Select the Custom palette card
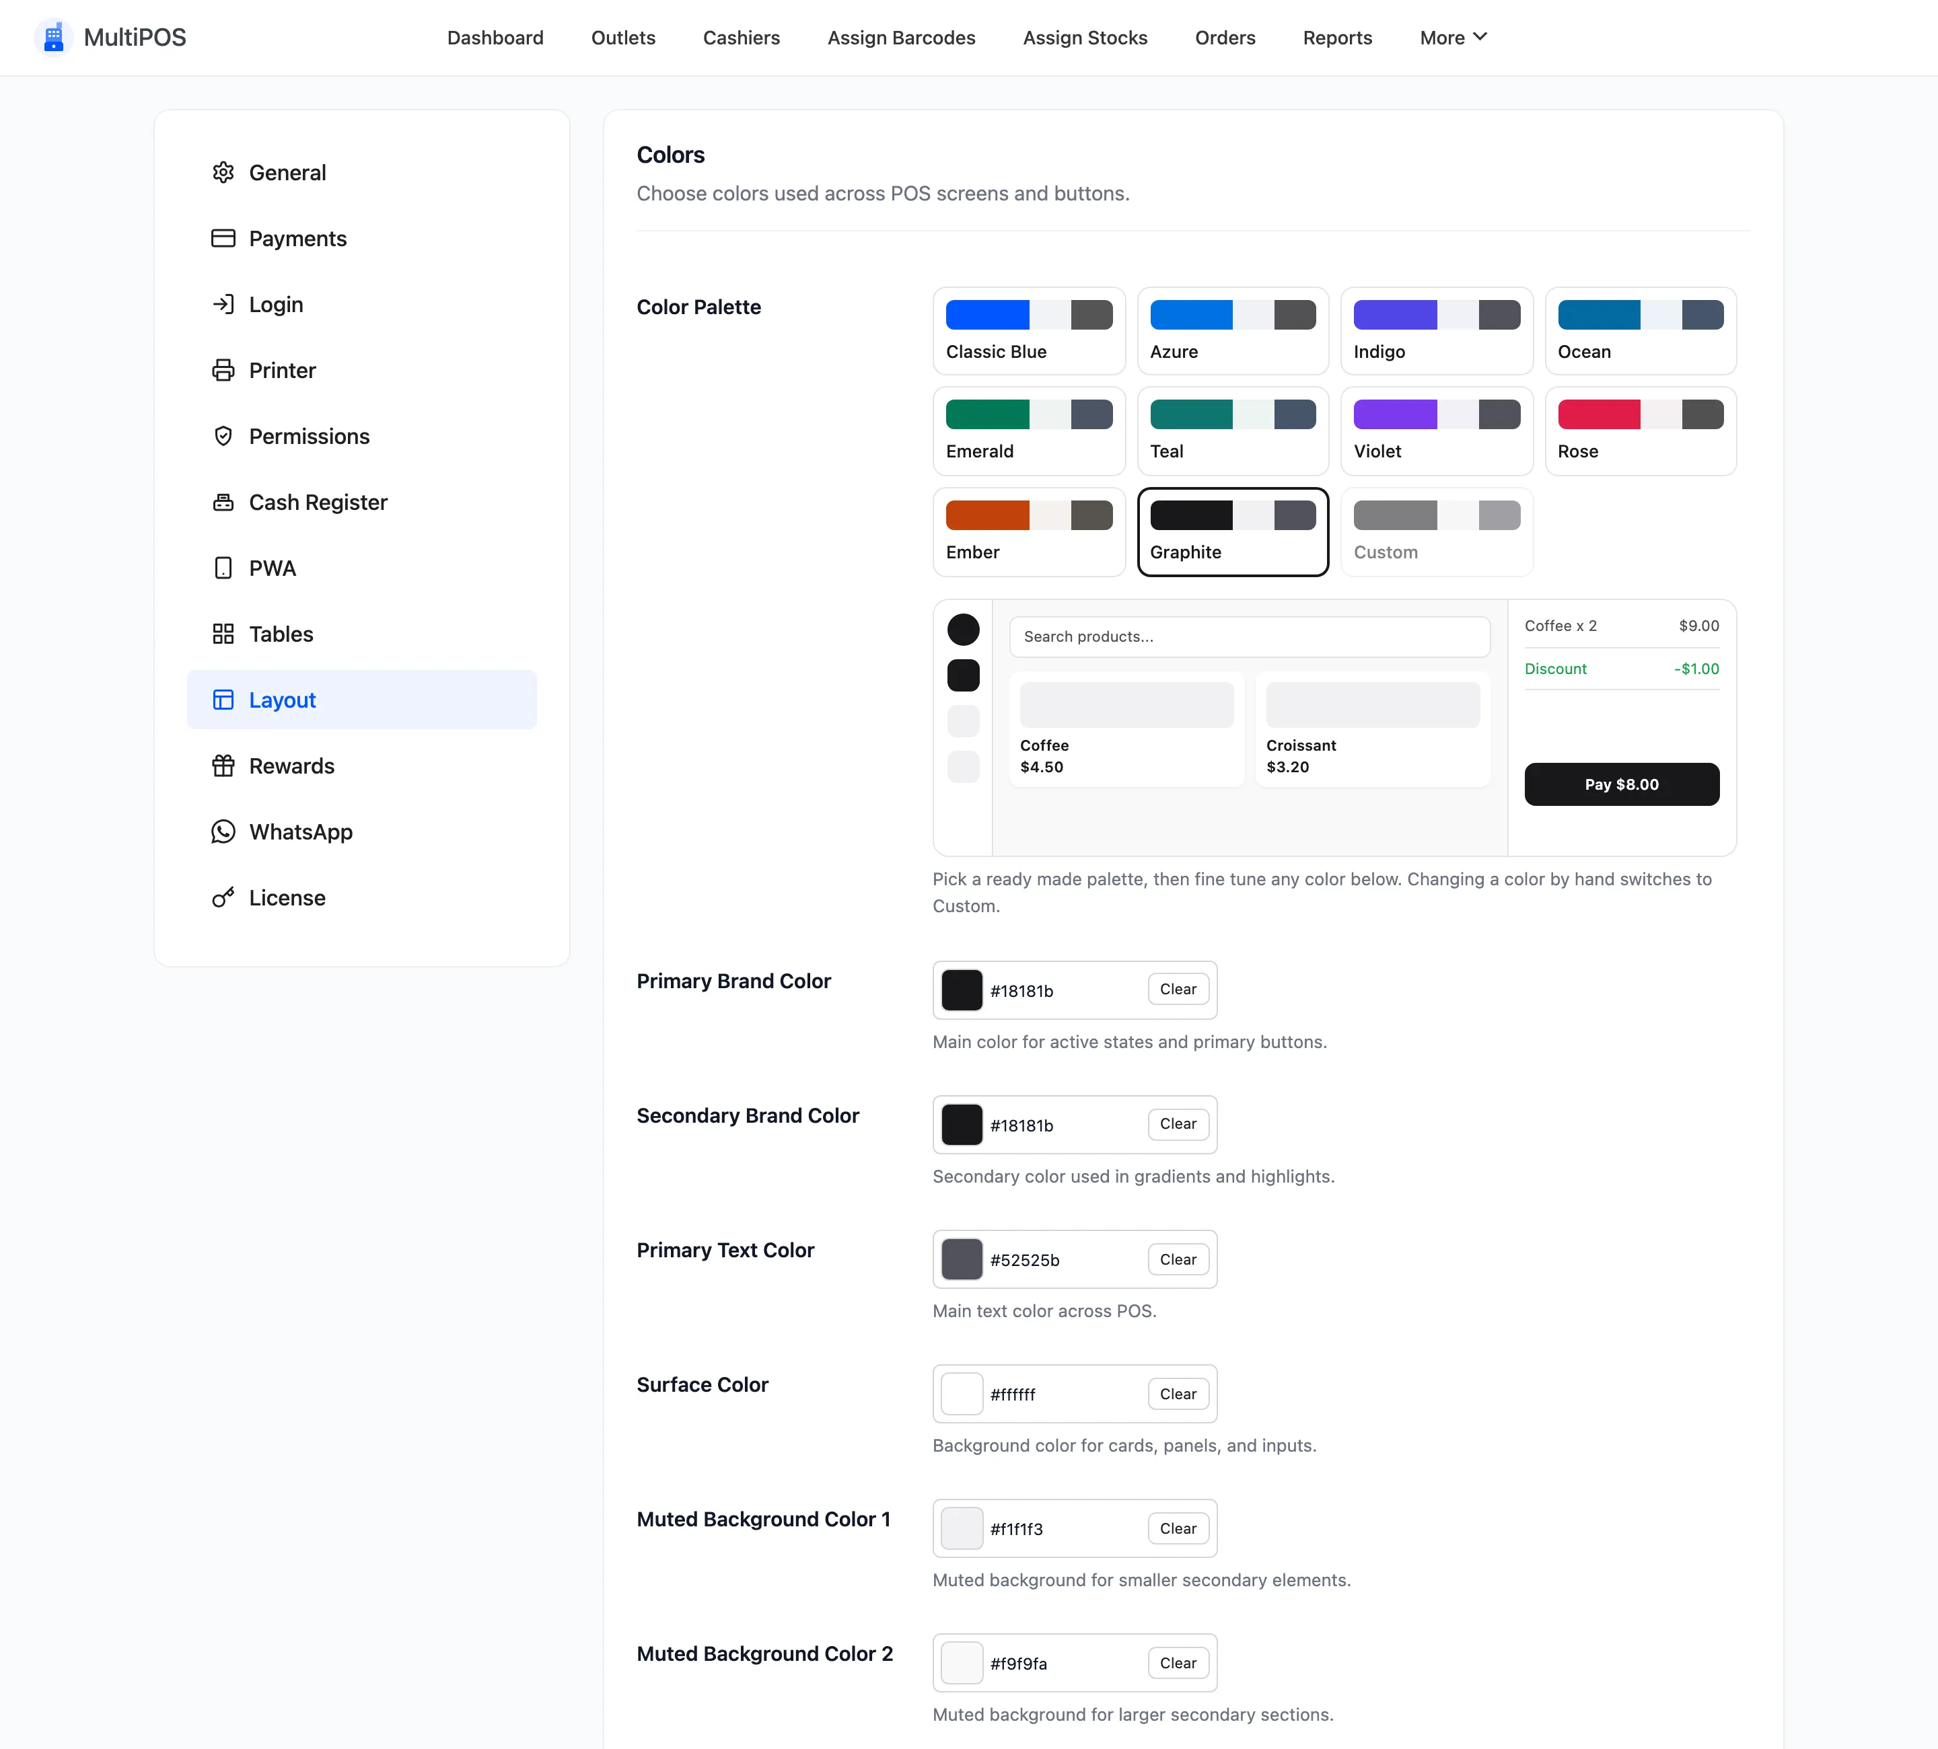This screenshot has width=1938, height=1749. (1436, 531)
